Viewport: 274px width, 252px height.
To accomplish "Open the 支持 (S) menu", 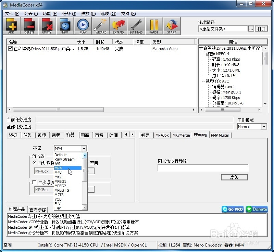I will tap(128, 14).
